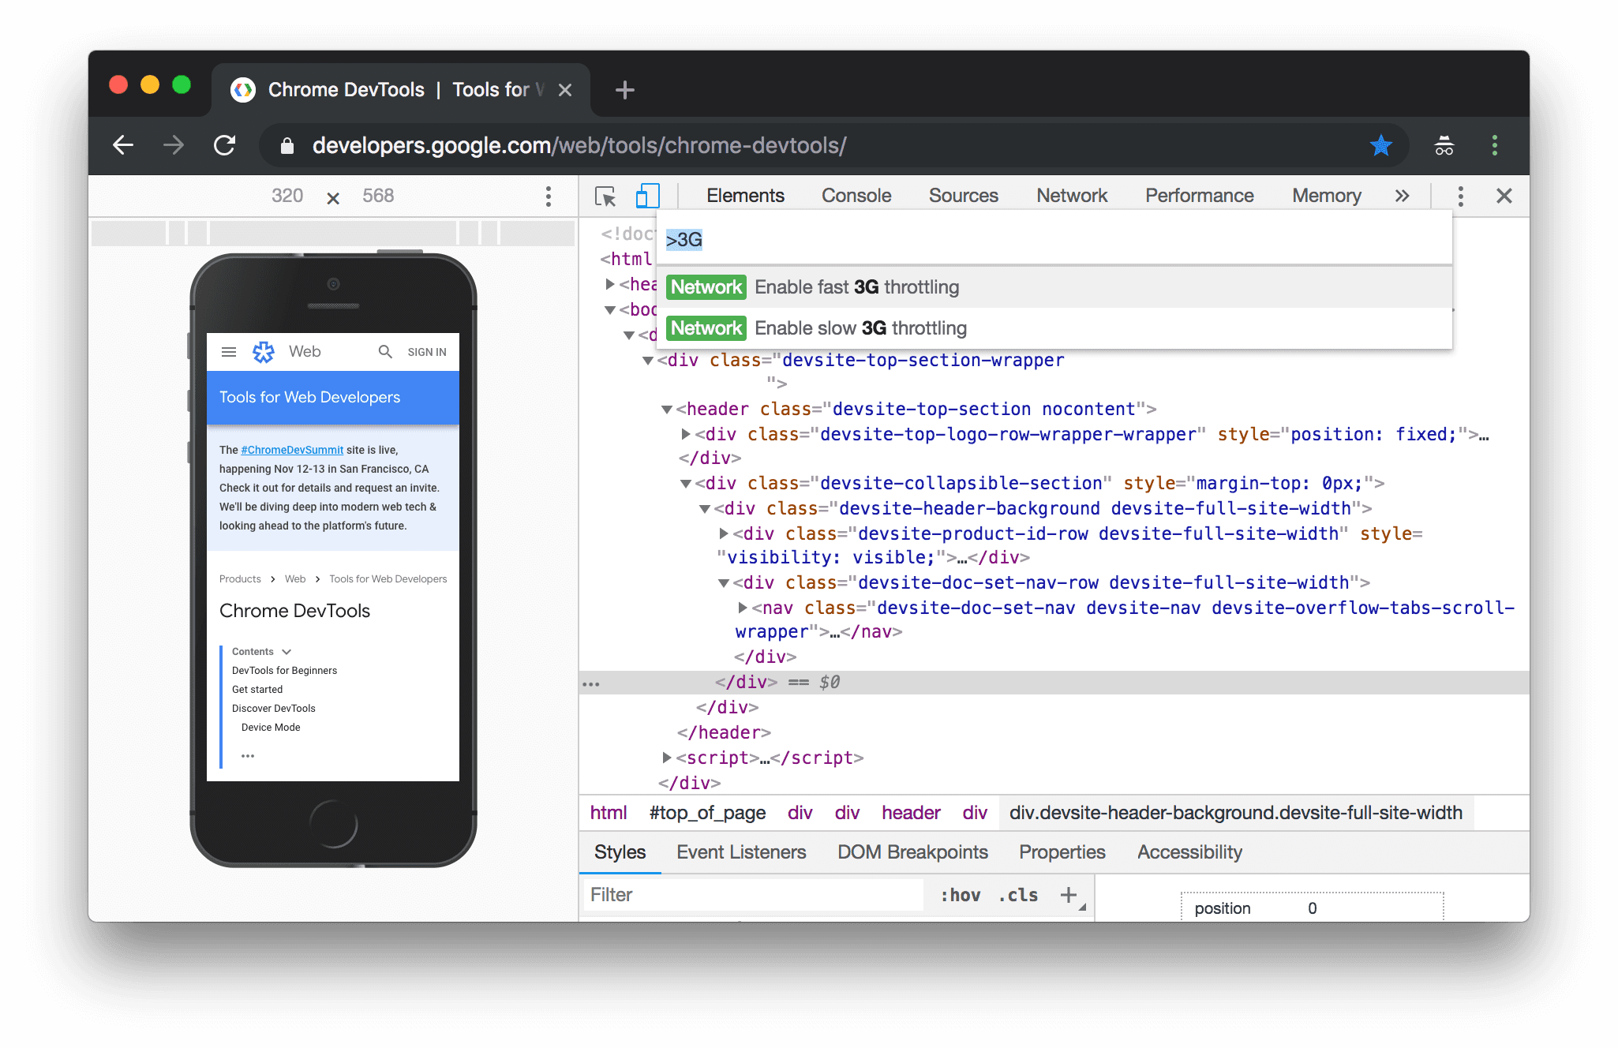Screen dimensions: 1618x1048
Task: Click the inspect element cursor icon
Action: (x=604, y=194)
